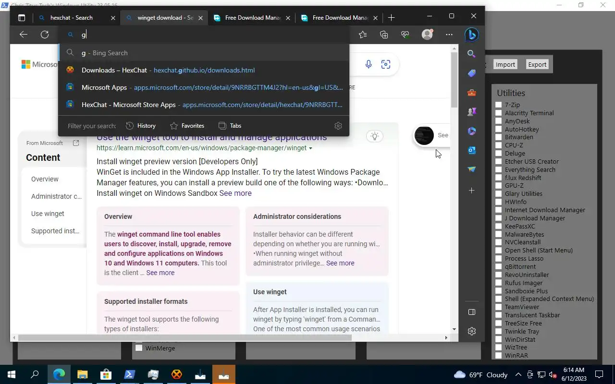The image size is (615, 384).
Task: Open external link icon beside From Microsoft
Action: tap(76, 143)
